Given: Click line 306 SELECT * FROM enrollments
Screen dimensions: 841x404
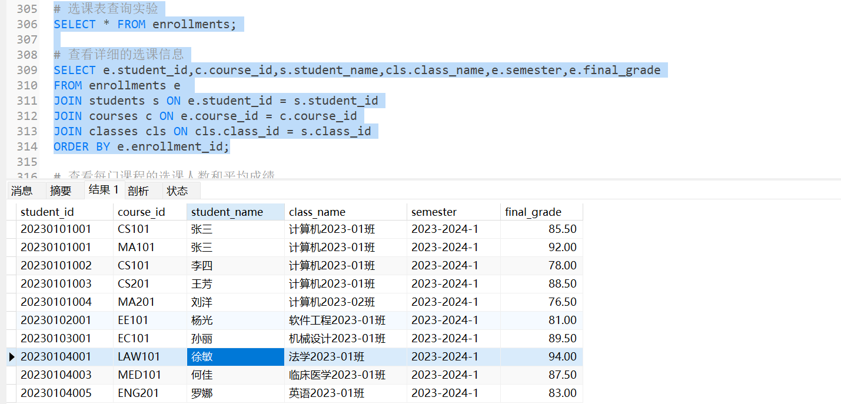Looking at the screenshot, I should point(145,24).
